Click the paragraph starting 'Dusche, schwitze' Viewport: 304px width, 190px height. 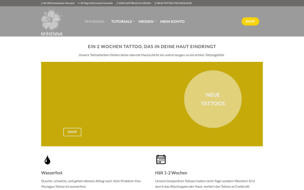click(91, 184)
